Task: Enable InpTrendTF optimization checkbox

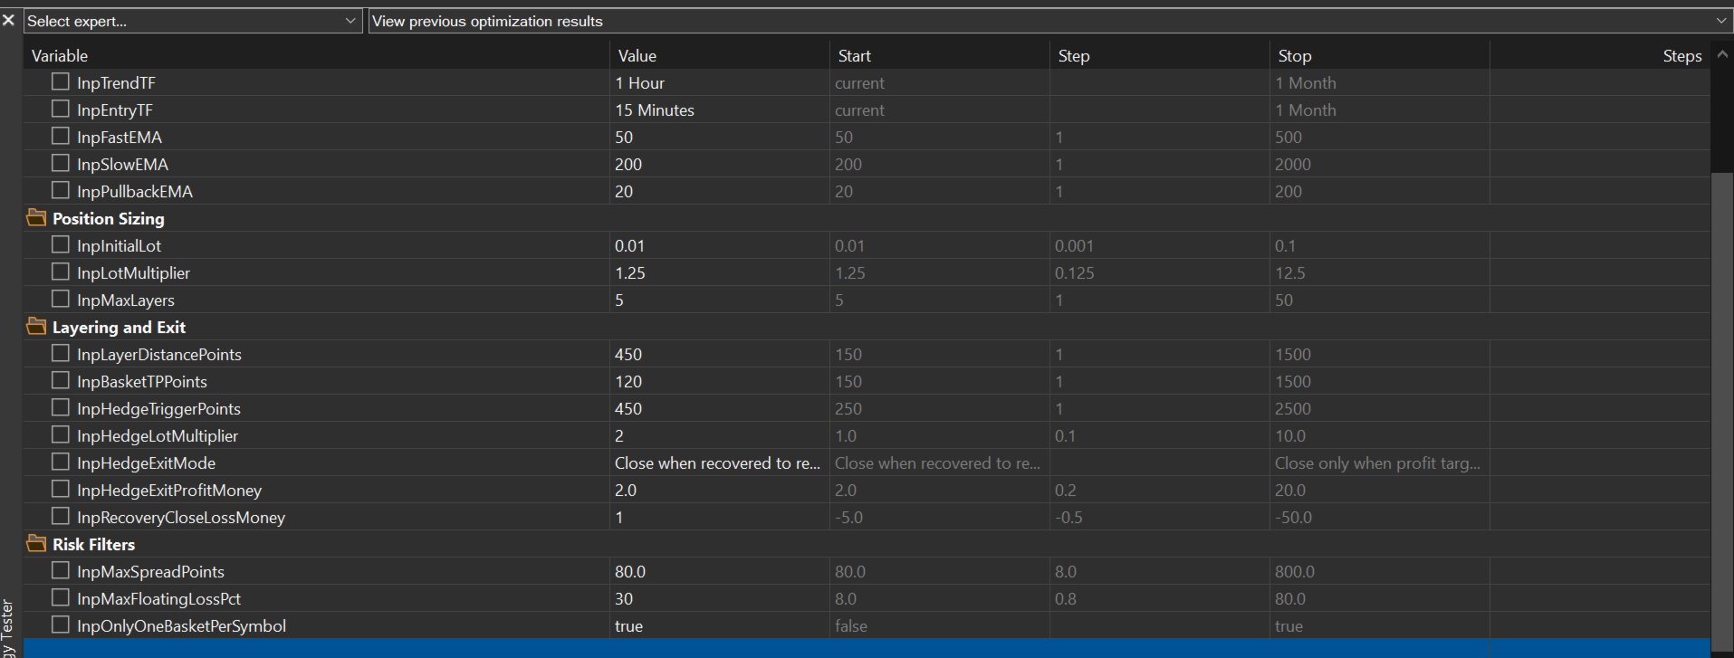Action: [x=61, y=81]
